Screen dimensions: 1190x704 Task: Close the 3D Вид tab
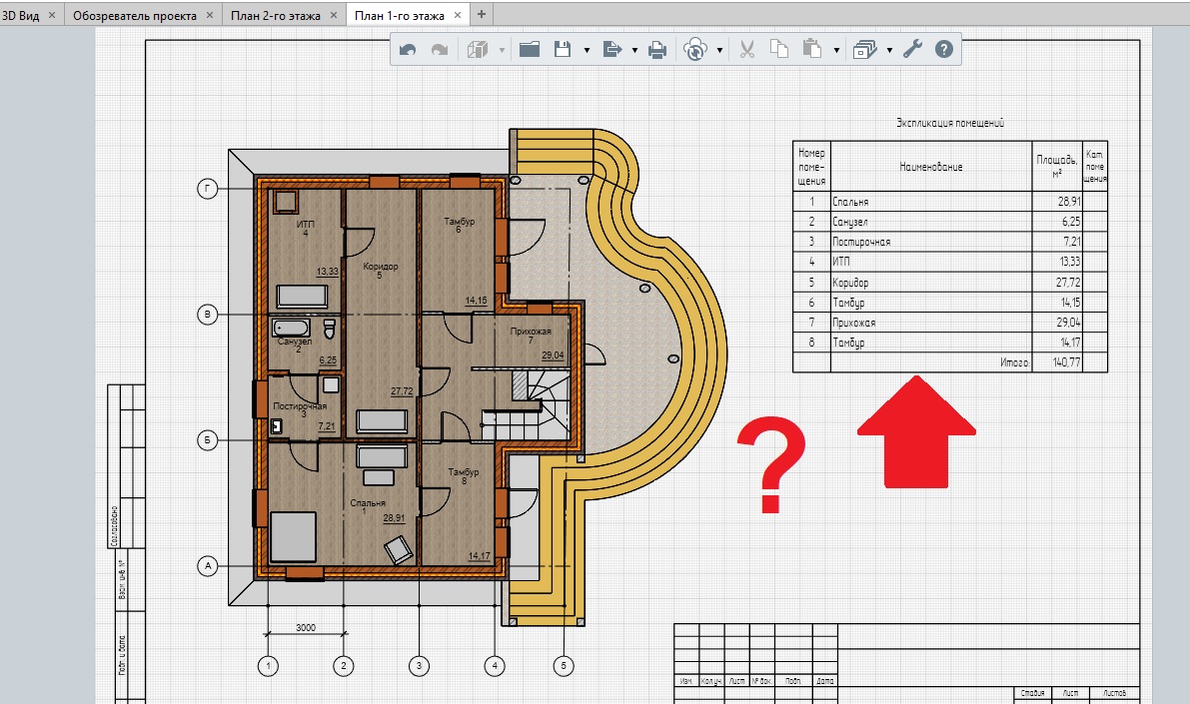pos(52,15)
